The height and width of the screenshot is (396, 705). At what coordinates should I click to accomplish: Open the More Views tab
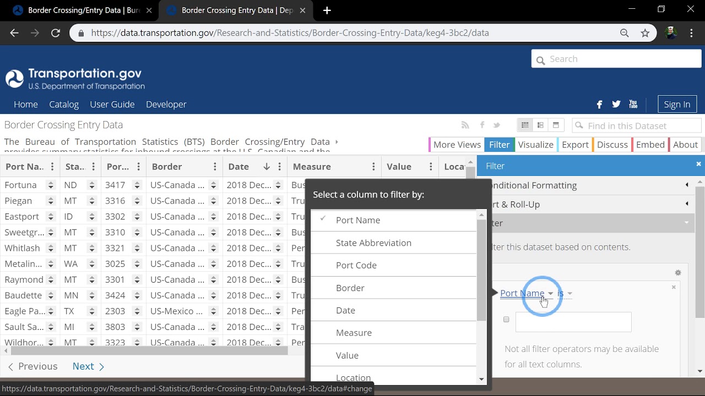(456, 145)
